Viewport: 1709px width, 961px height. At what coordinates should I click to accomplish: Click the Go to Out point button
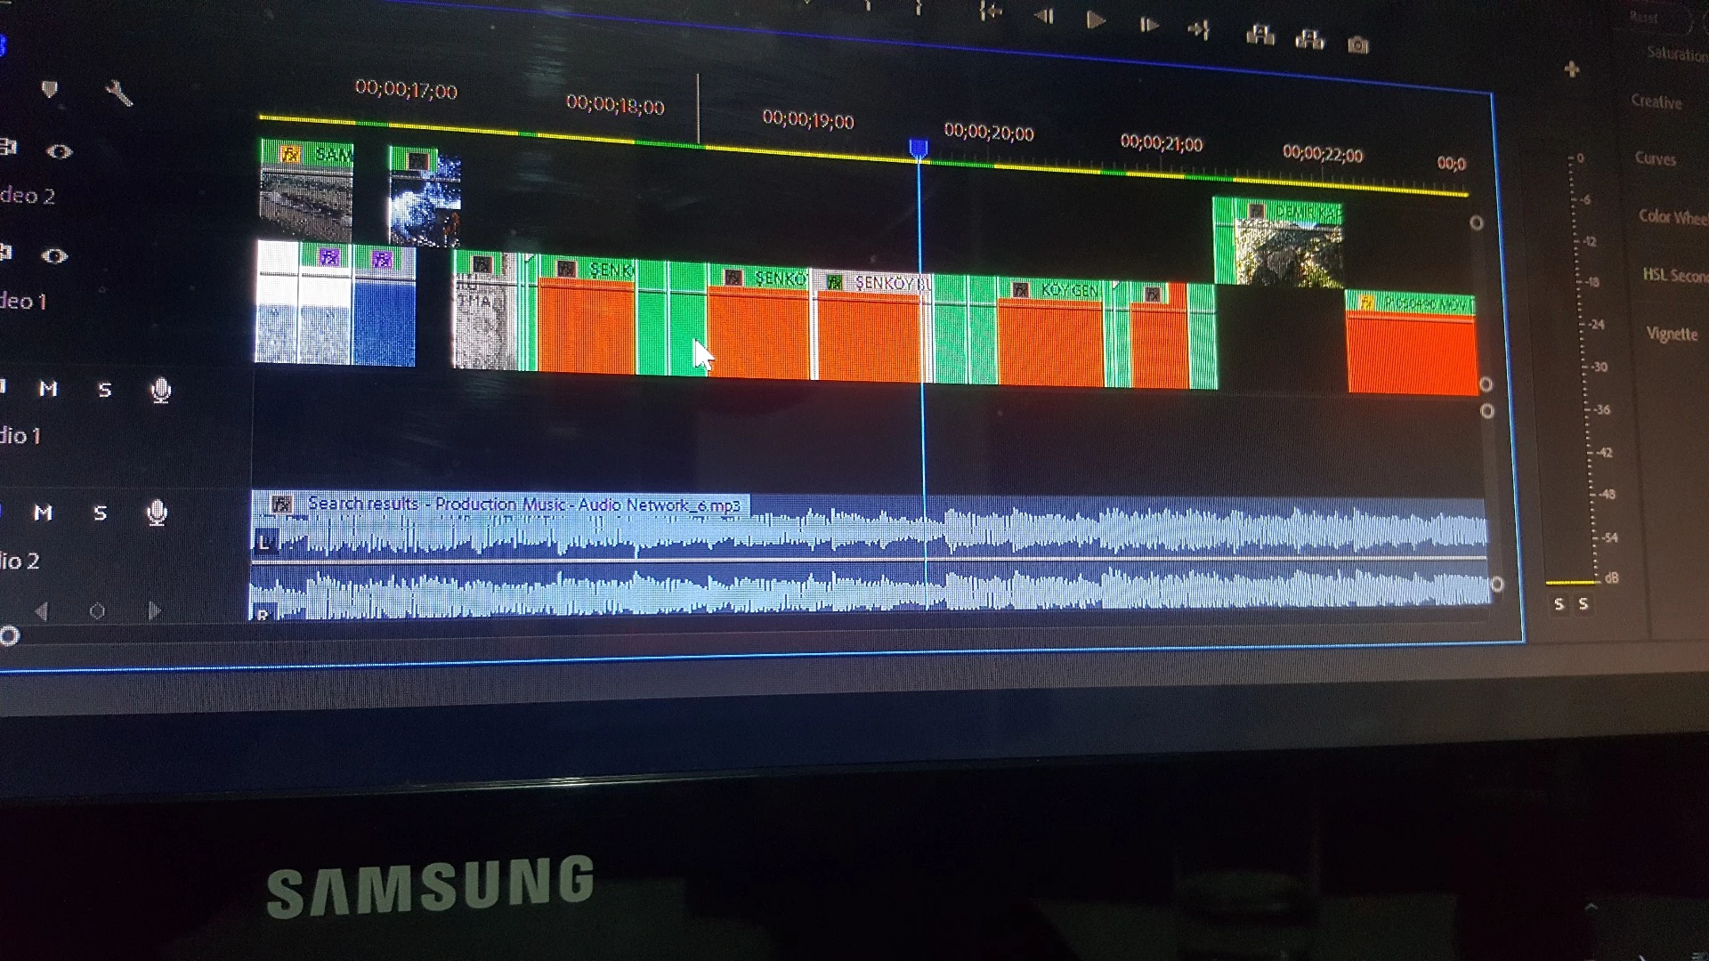click(x=1199, y=30)
